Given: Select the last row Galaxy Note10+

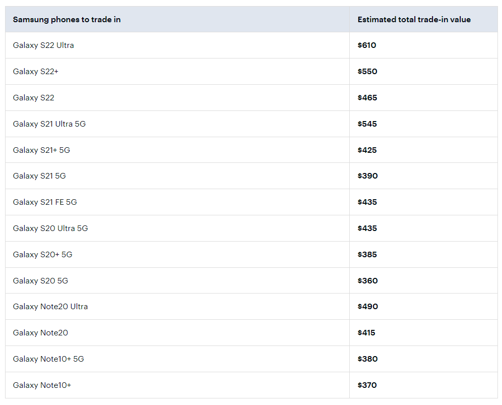Looking at the screenshot, I should [x=252, y=385].
